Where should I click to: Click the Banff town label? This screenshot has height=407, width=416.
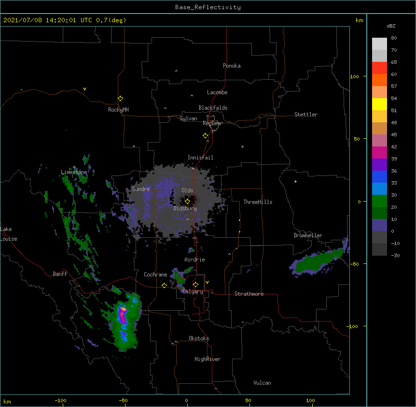[60, 274]
